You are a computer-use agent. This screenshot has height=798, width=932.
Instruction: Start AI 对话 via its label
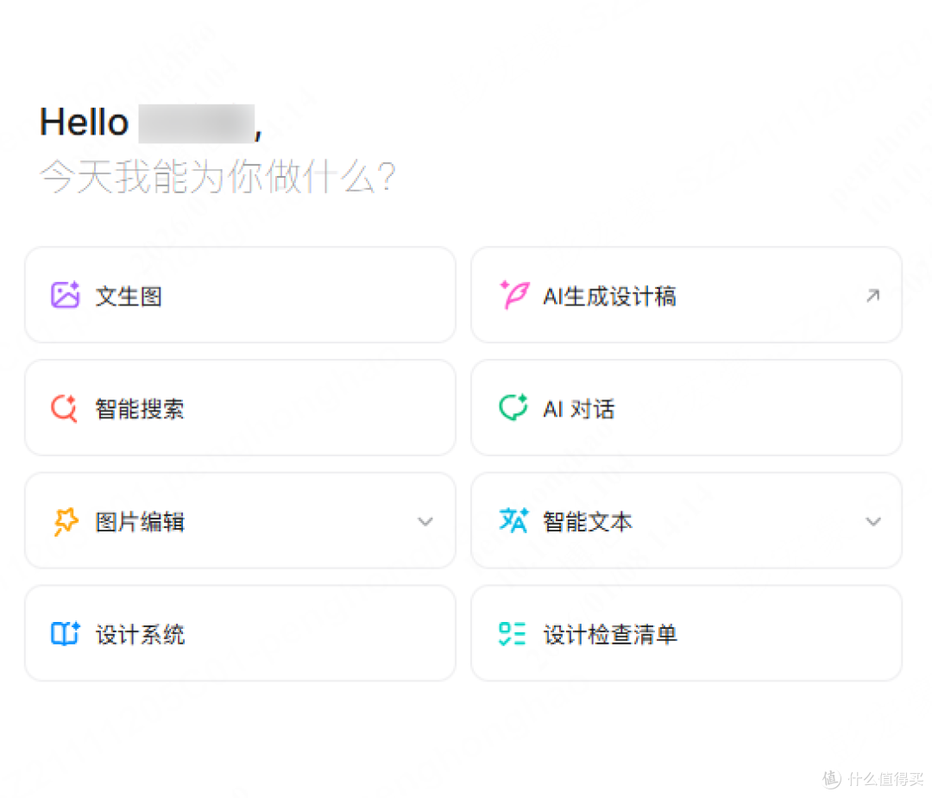[x=579, y=409]
